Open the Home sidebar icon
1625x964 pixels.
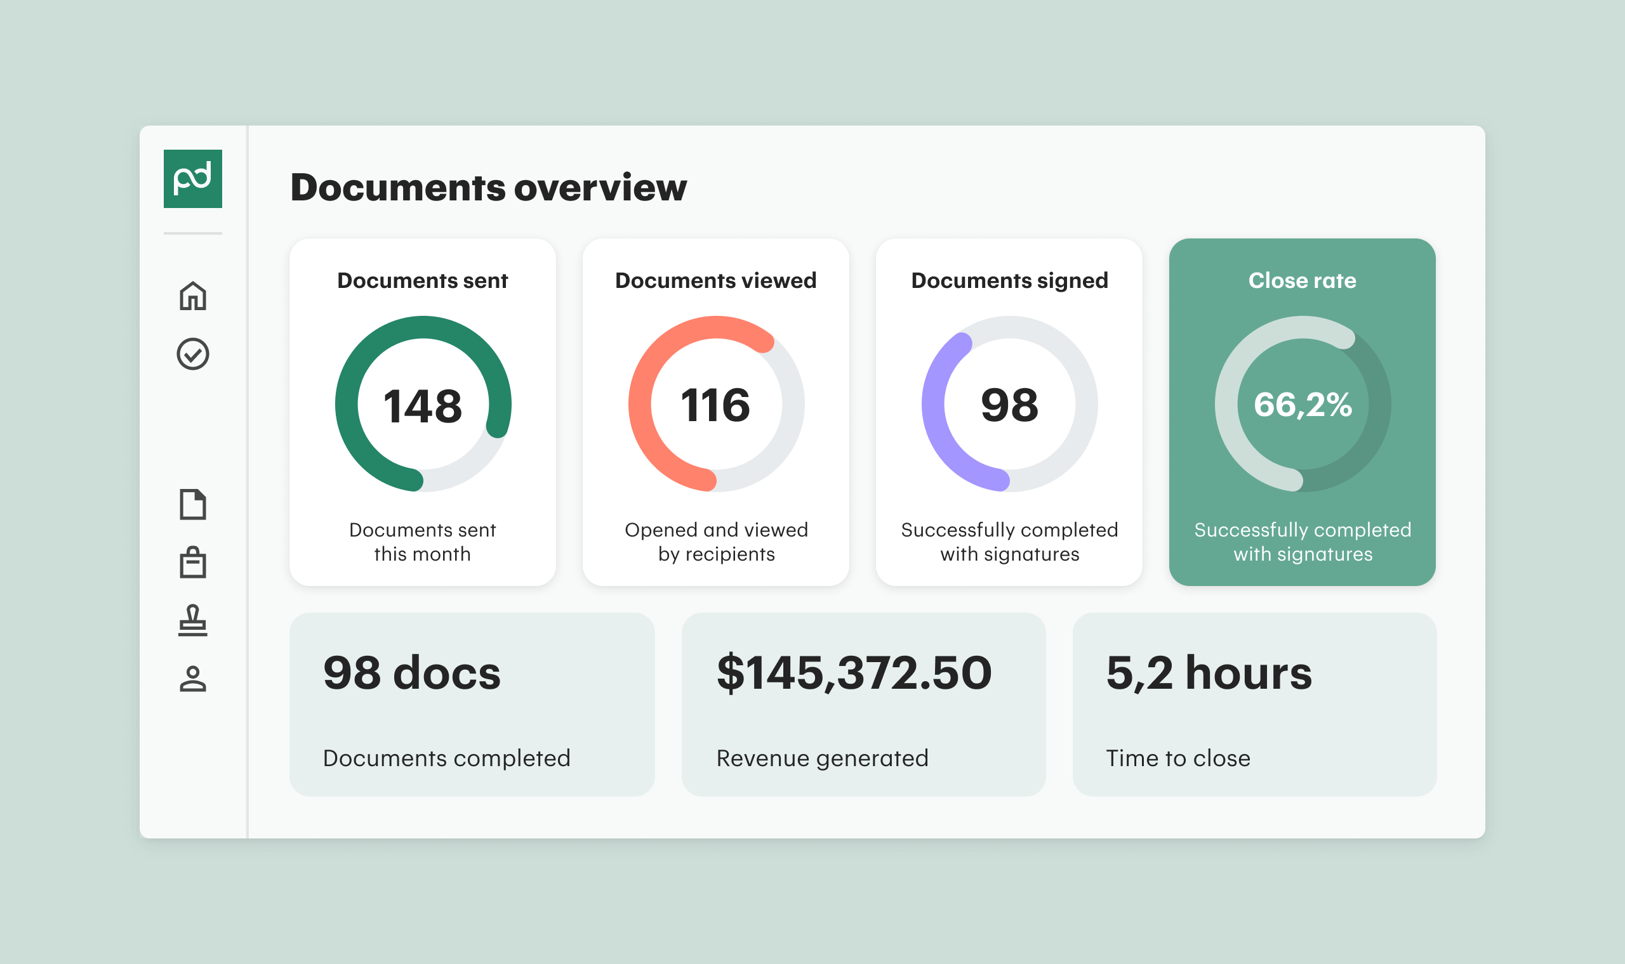[x=192, y=296]
